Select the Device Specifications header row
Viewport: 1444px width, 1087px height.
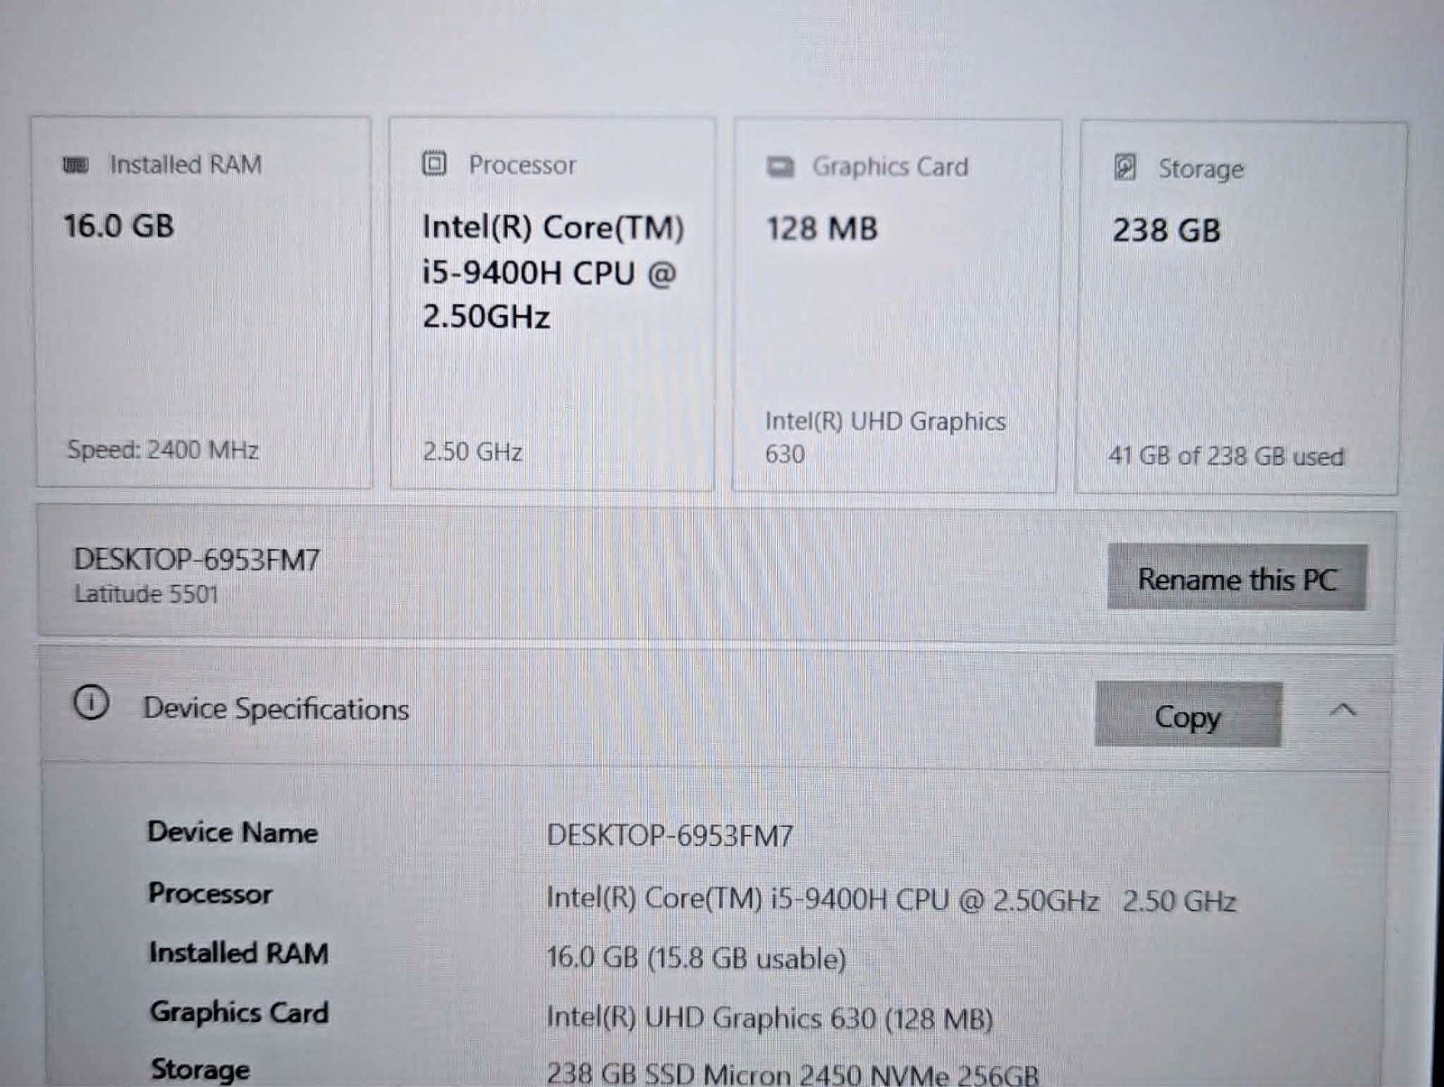click(x=715, y=709)
